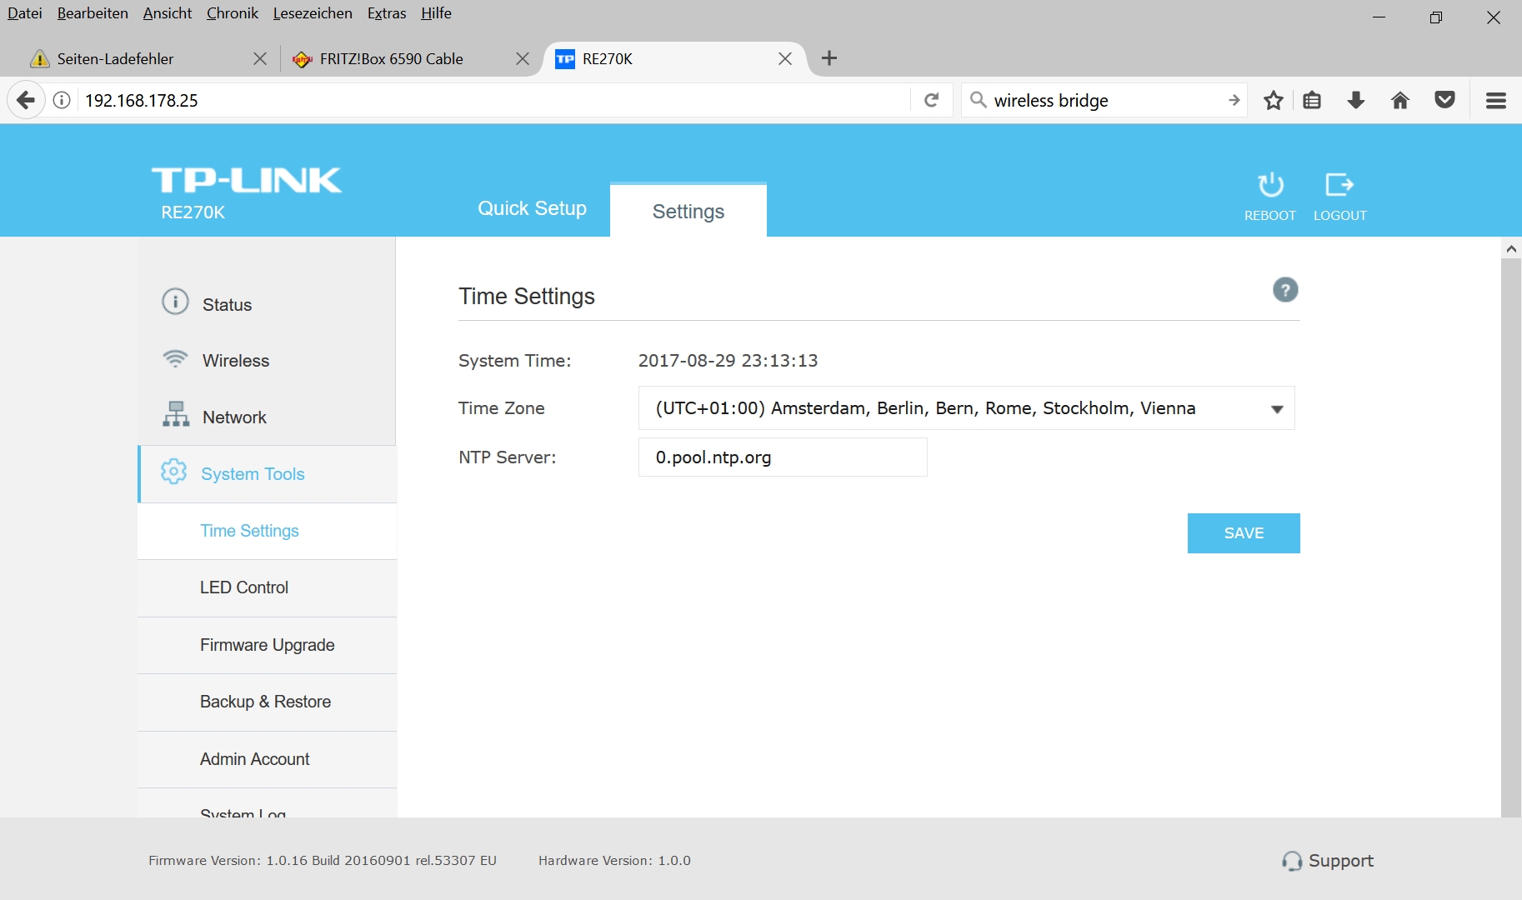Open the Datei menu
Viewport: 1522px width, 900px height.
point(25,13)
